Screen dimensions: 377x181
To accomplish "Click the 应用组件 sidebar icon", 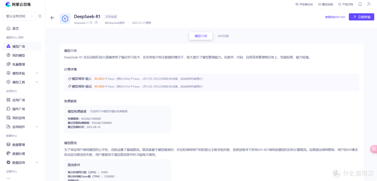I will (8, 126).
